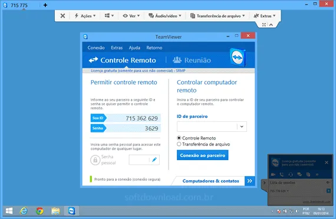Open the Ações dropdown in the session toolbar
Image resolution: width=336 pixels, height=219 pixels.
tap(85, 16)
